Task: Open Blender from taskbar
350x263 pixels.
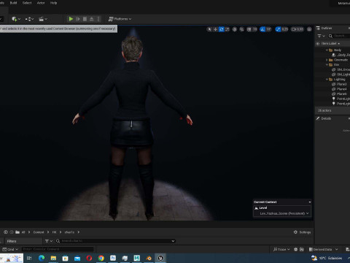Action: 149,258
